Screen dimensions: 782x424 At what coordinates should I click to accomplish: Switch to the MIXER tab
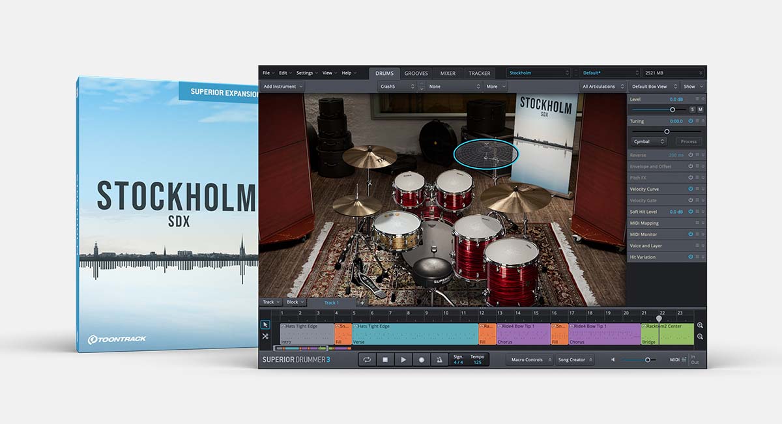click(448, 73)
